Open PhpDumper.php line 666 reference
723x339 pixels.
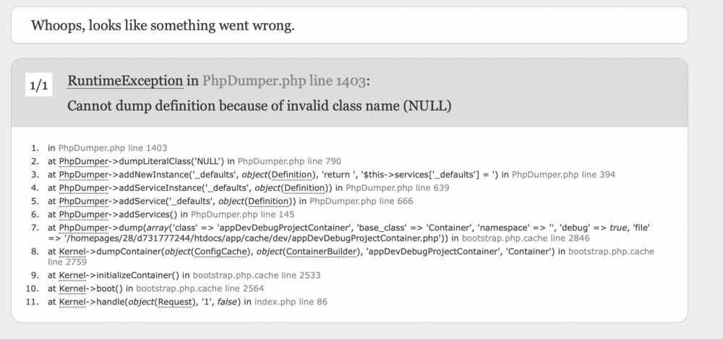(x=361, y=201)
